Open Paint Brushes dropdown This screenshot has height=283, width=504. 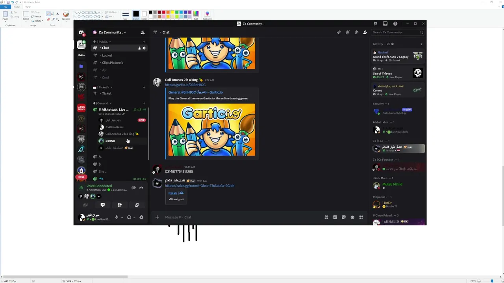click(x=66, y=15)
